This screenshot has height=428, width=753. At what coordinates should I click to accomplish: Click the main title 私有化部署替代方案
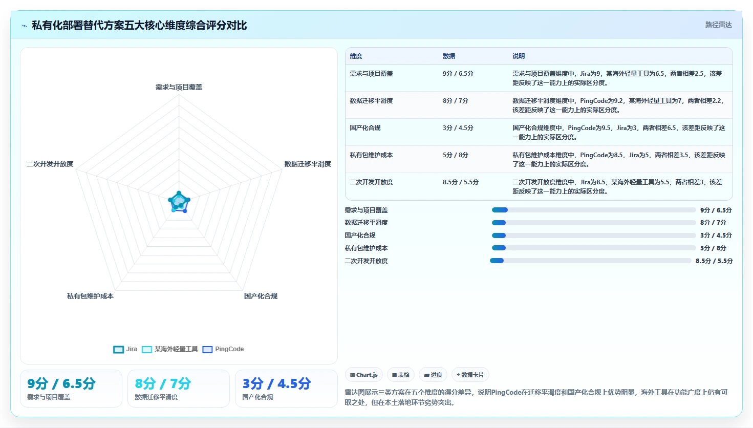coord(139,26)
